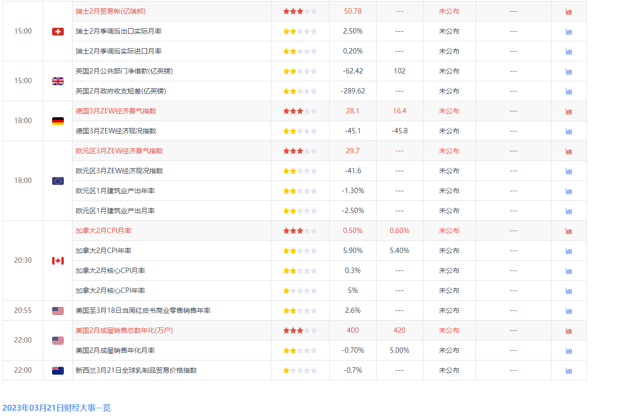Open chart icon for 瑞士2月季调后实际进口月率
The height and width of the screenshot is (416, 623).
tap(568, 52)
